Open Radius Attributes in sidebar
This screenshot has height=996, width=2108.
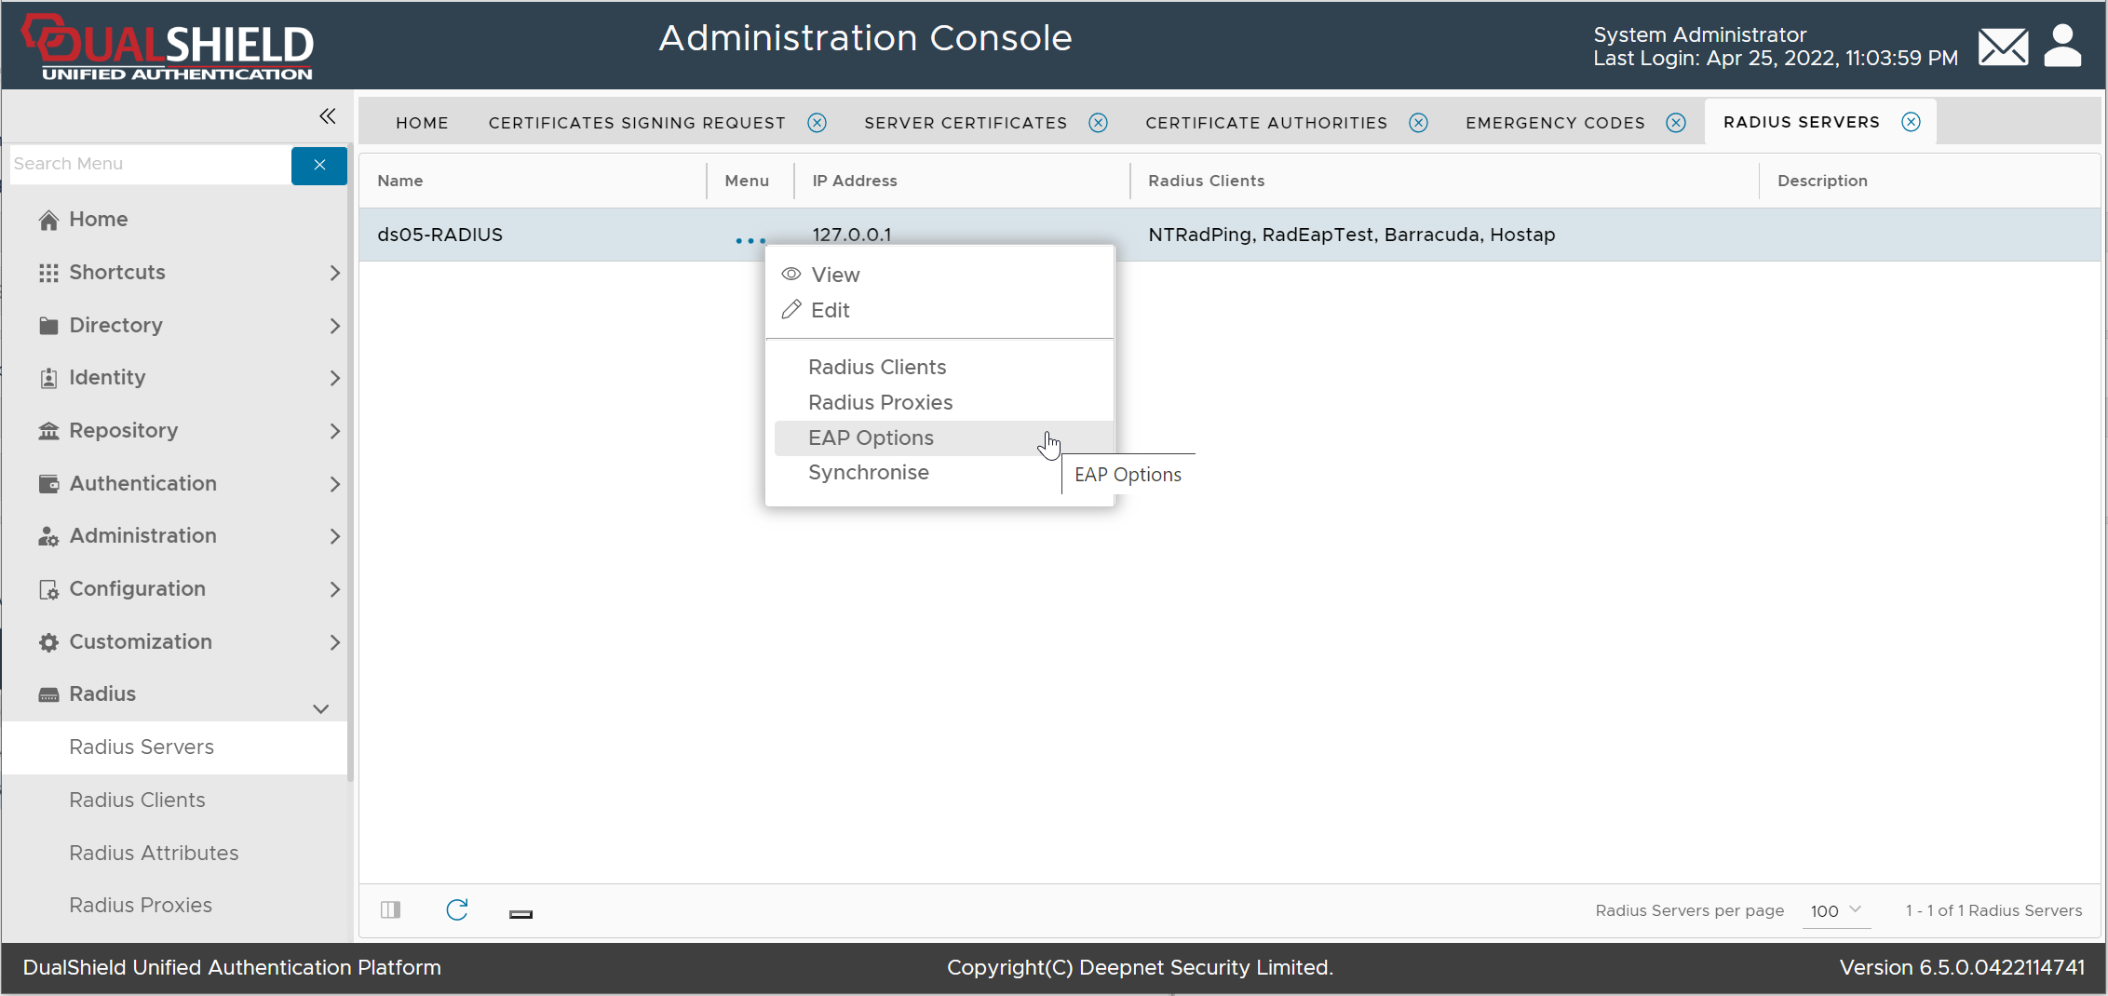click(154, 853)
